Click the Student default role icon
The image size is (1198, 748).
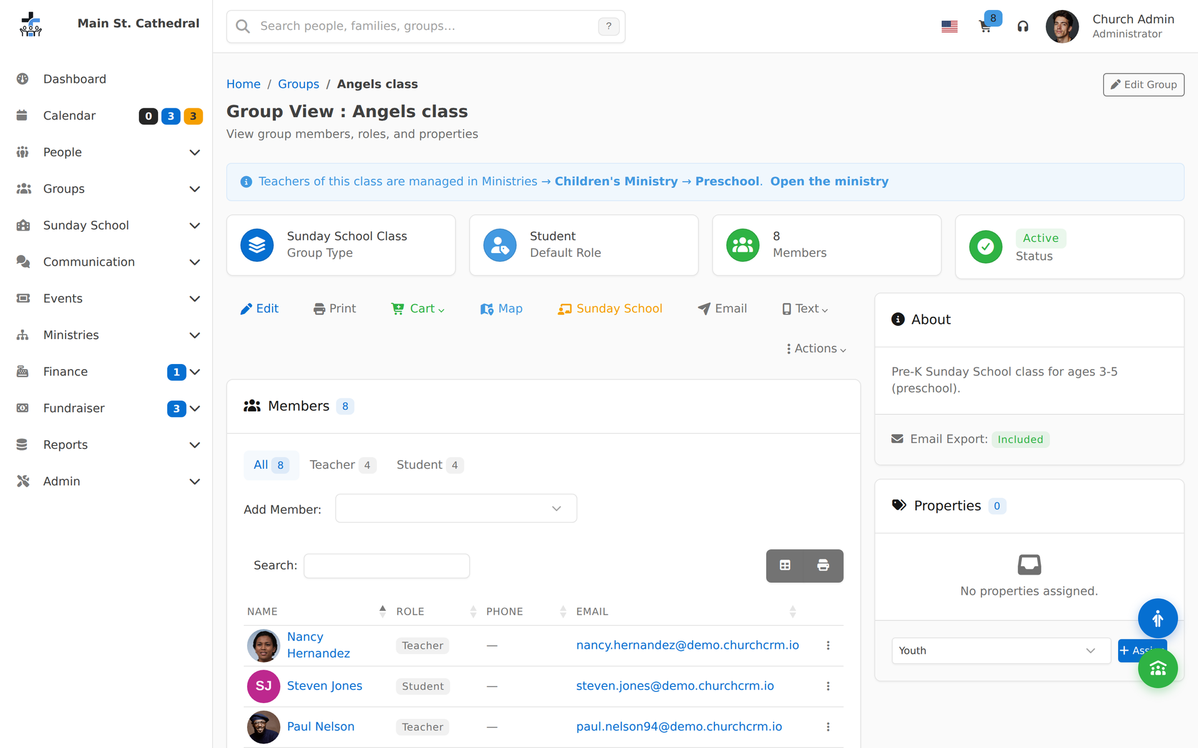(x=500, y=245)
